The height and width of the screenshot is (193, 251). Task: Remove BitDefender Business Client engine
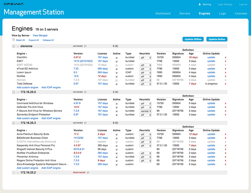[226, 138]
